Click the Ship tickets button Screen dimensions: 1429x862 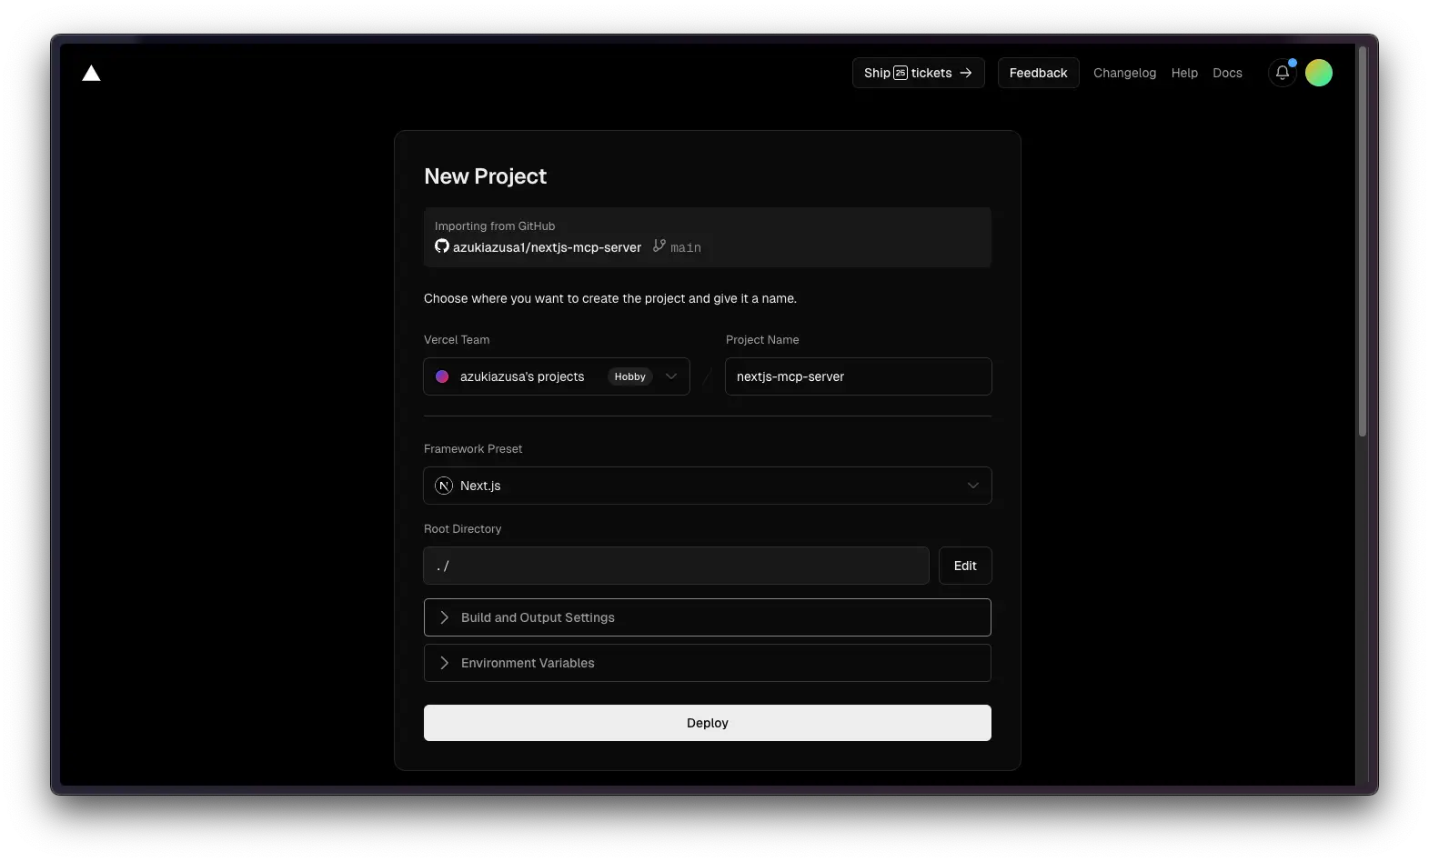tap(919, 73)
